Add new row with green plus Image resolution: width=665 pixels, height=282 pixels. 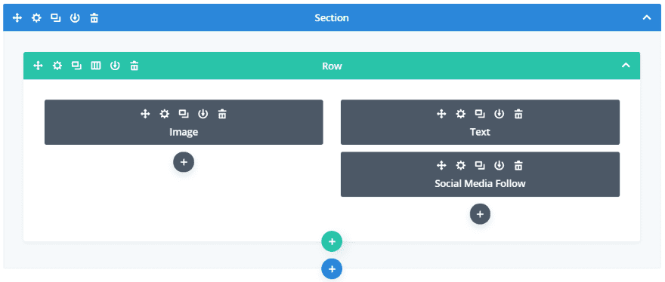332,242
